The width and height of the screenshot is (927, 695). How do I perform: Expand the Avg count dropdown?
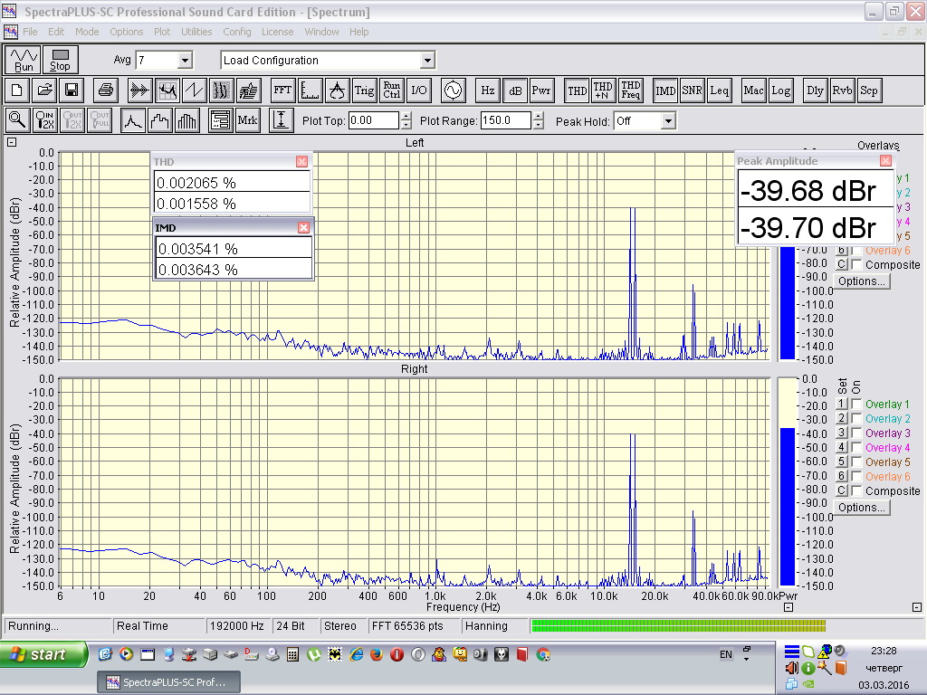(185, 61)
